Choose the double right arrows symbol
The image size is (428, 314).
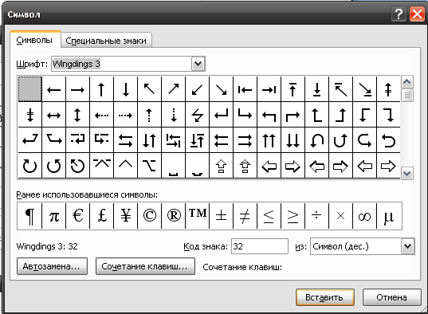(x=245, y=140)
